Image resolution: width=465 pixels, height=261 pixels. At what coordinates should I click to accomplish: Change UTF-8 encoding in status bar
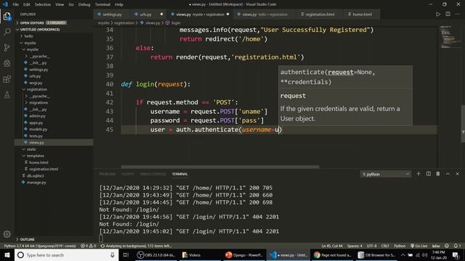(371, 246)
